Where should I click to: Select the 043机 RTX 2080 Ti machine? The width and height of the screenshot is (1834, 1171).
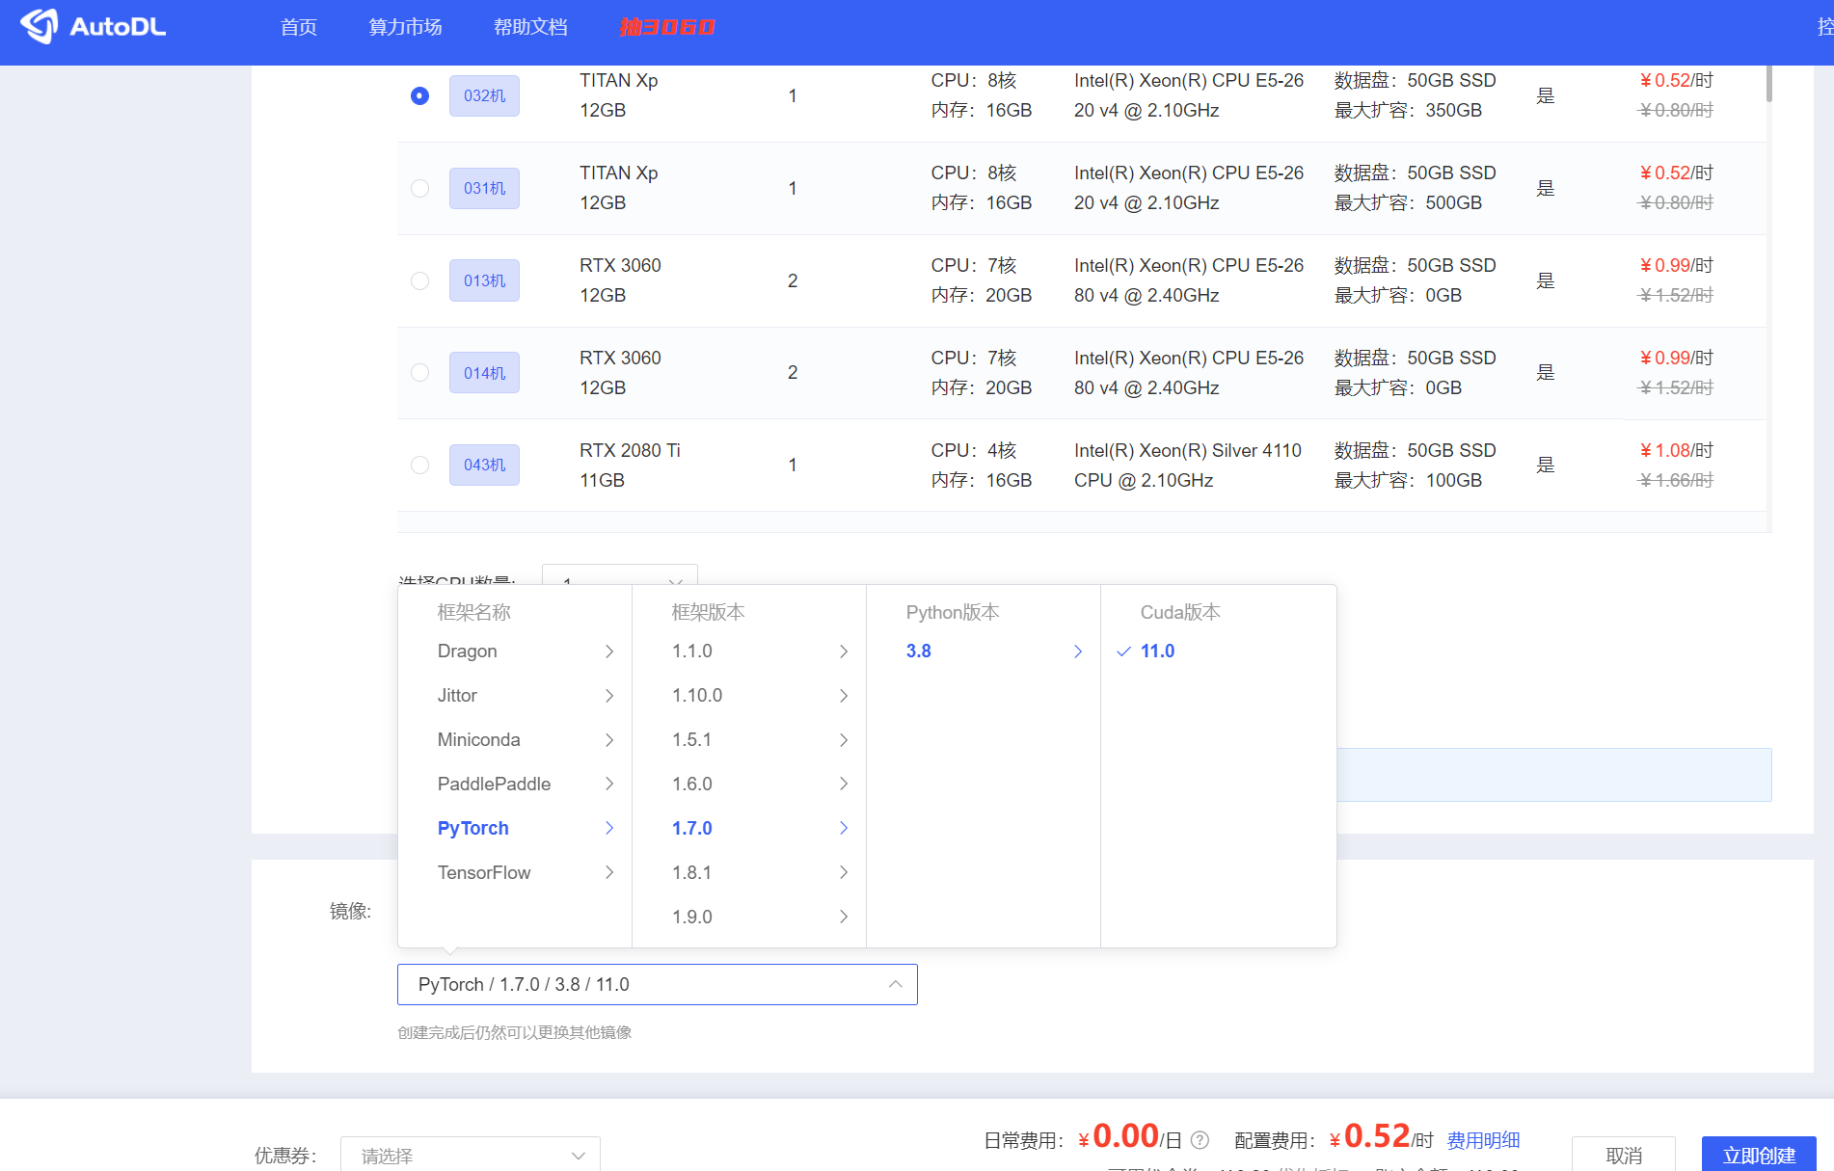[419, 465]
